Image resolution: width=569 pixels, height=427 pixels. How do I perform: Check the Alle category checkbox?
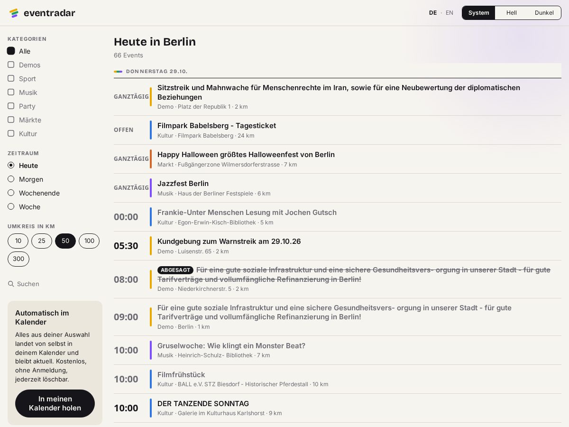tap(11, 51)
